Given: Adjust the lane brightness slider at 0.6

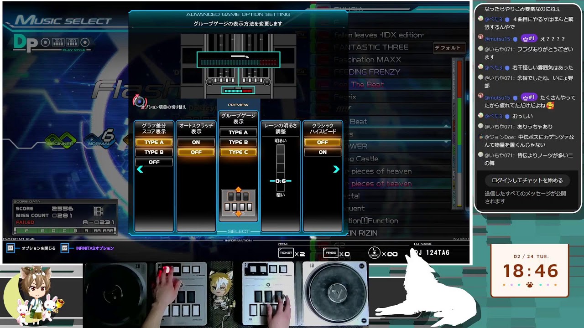Looking at the screenshot, I should coord(280,181).
